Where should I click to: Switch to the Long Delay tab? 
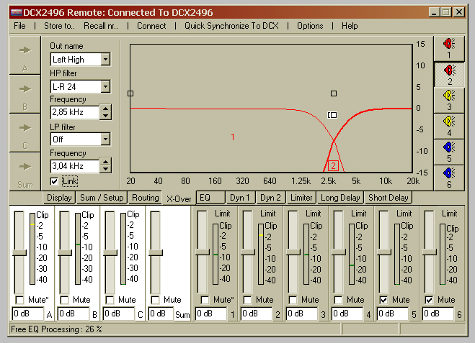tap(340, 198)
